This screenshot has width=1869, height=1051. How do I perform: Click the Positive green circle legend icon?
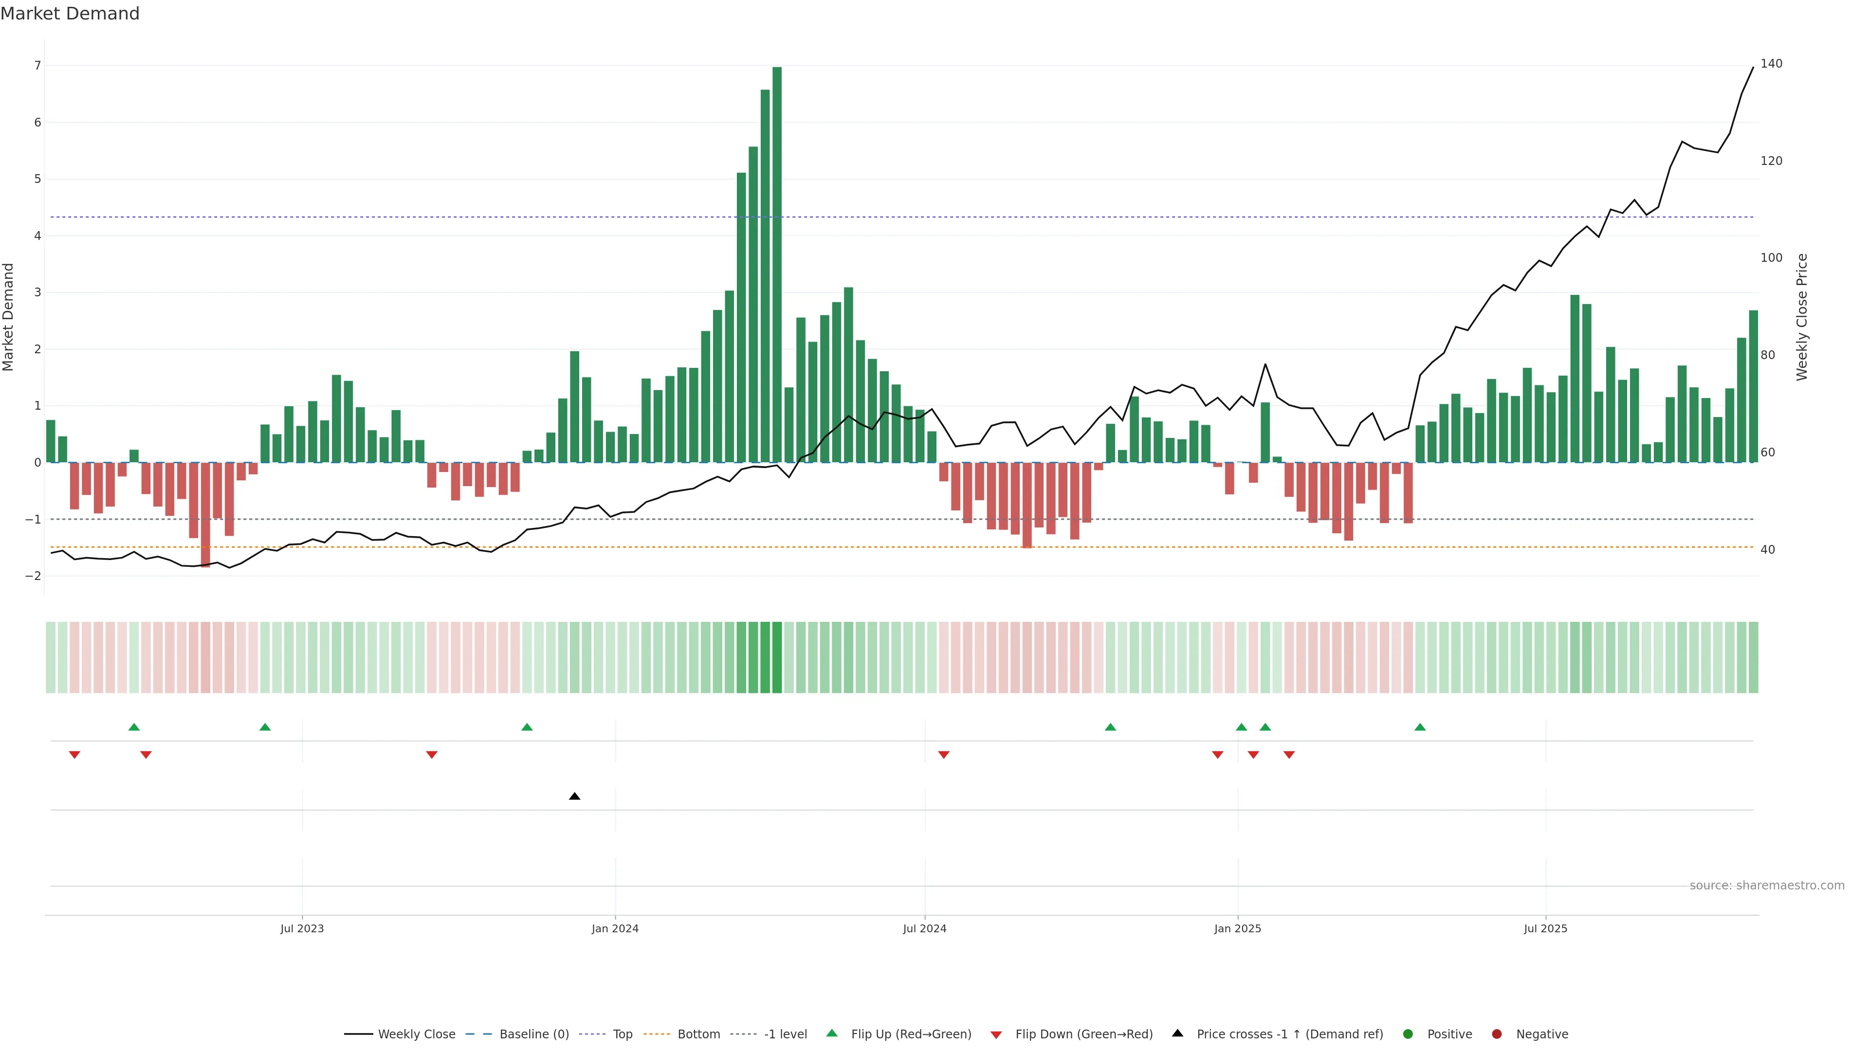[1408, 1034]
